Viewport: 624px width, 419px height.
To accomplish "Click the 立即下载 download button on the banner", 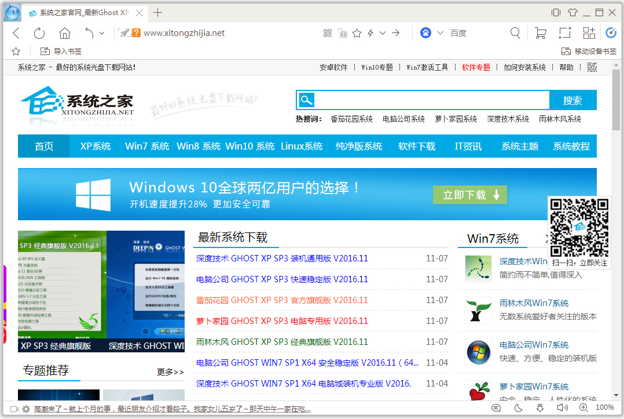I will pos(470,195).
